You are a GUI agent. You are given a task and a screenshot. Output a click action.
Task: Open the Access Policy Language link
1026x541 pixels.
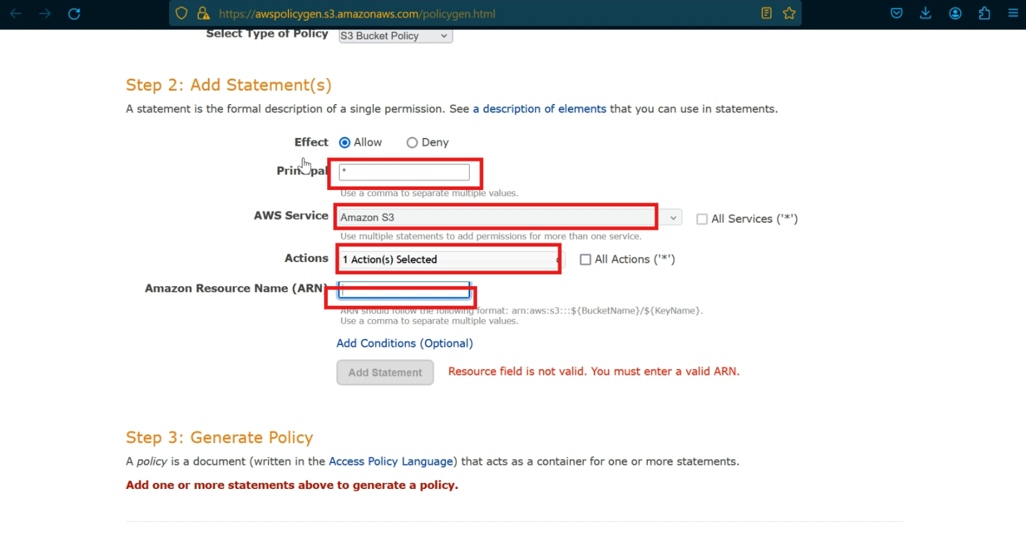pyautogui.click(x=391, y=461)
